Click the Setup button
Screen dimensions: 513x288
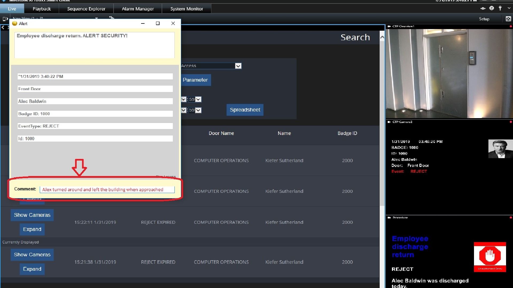tap(484, 19)
